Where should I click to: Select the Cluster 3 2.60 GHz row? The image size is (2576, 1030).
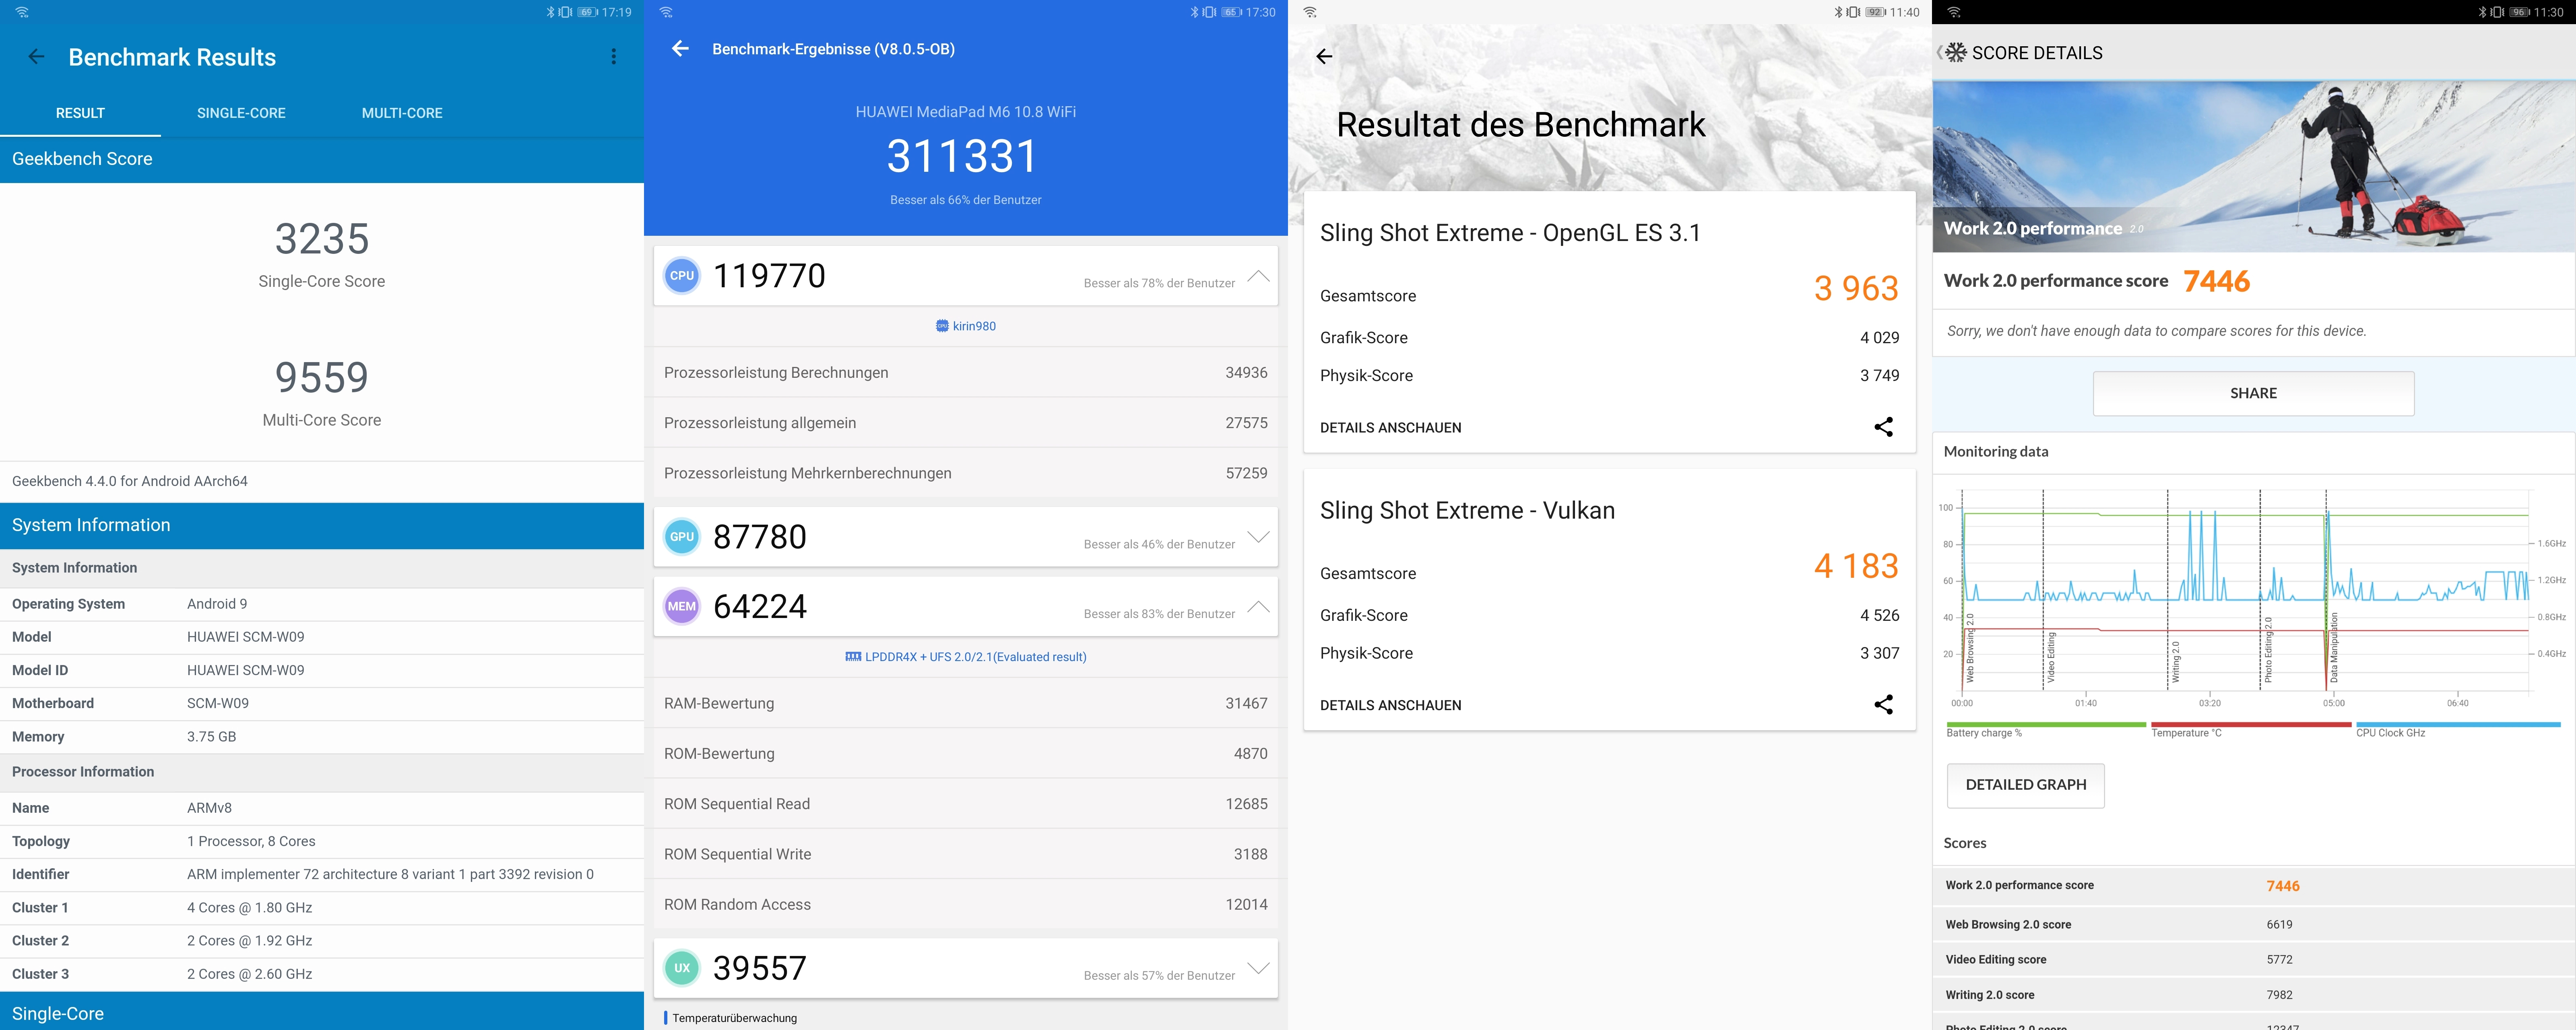322,974
